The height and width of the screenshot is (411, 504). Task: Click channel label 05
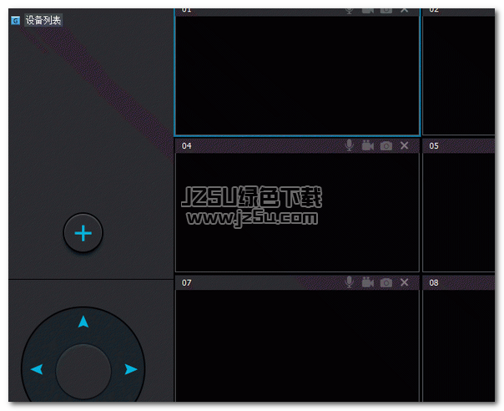434,146
